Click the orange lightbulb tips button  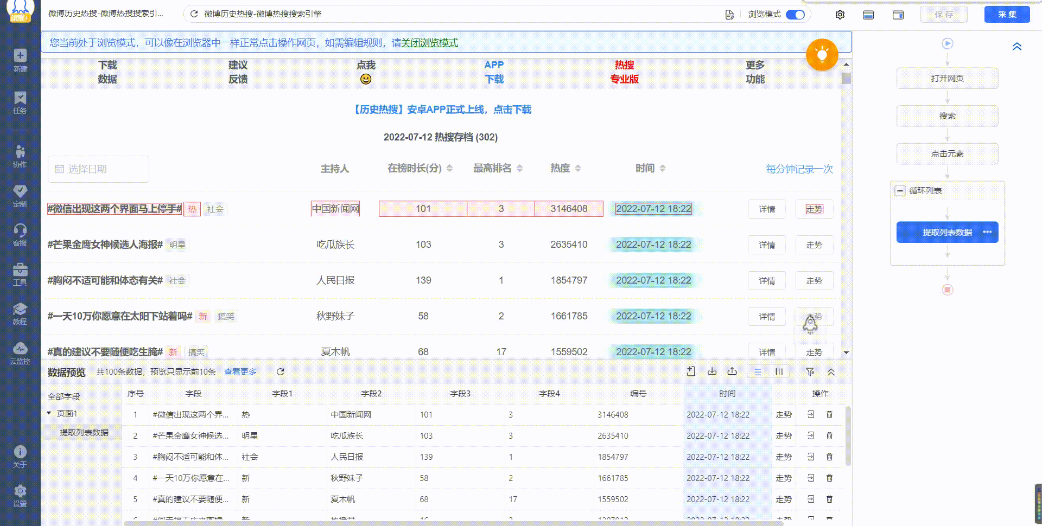tap(822, 55)
